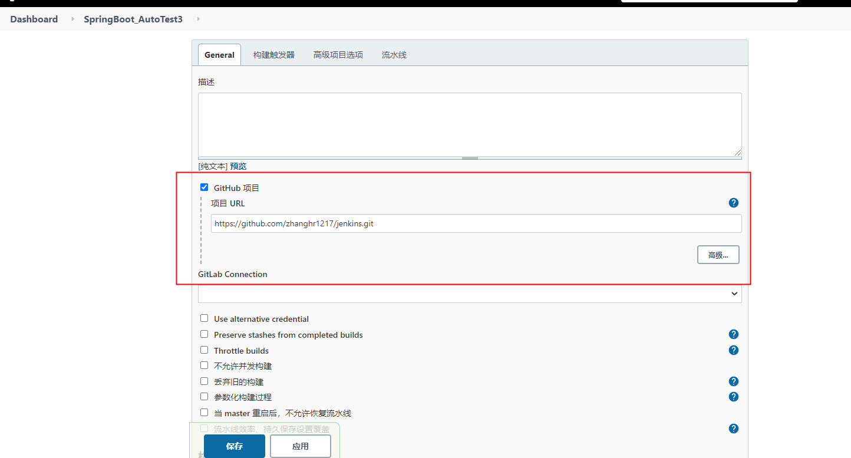Switch to the 构建触发器 tab
Image resolution: width=851 pixels, height=458 pixels.
coord(273,54)
